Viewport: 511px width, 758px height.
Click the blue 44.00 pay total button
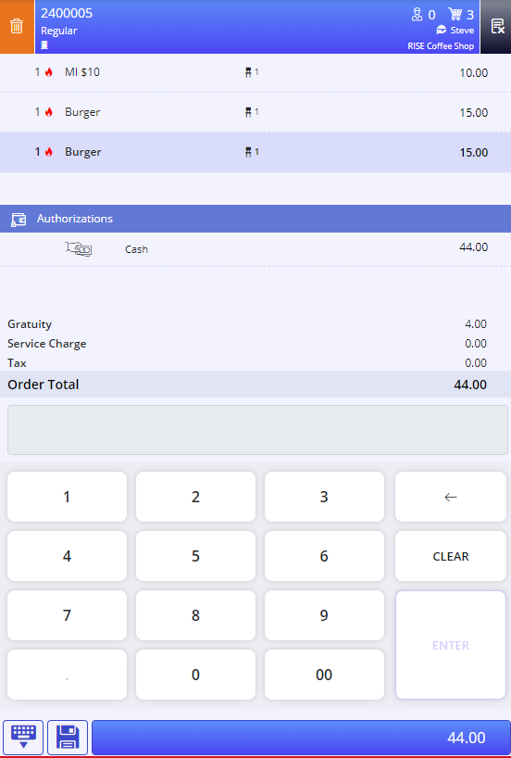[301, 738]
